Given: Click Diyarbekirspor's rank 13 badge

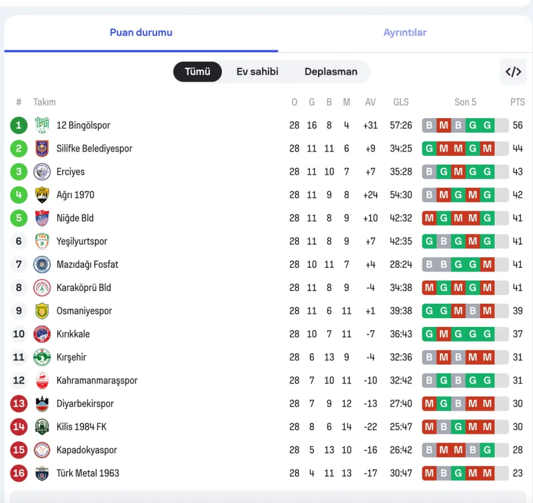Looking at the screenshot, I should tap(19, 404).
